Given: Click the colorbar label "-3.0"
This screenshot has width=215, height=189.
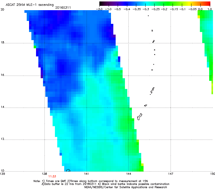Looking at the screenshot, I should point(99,9).
